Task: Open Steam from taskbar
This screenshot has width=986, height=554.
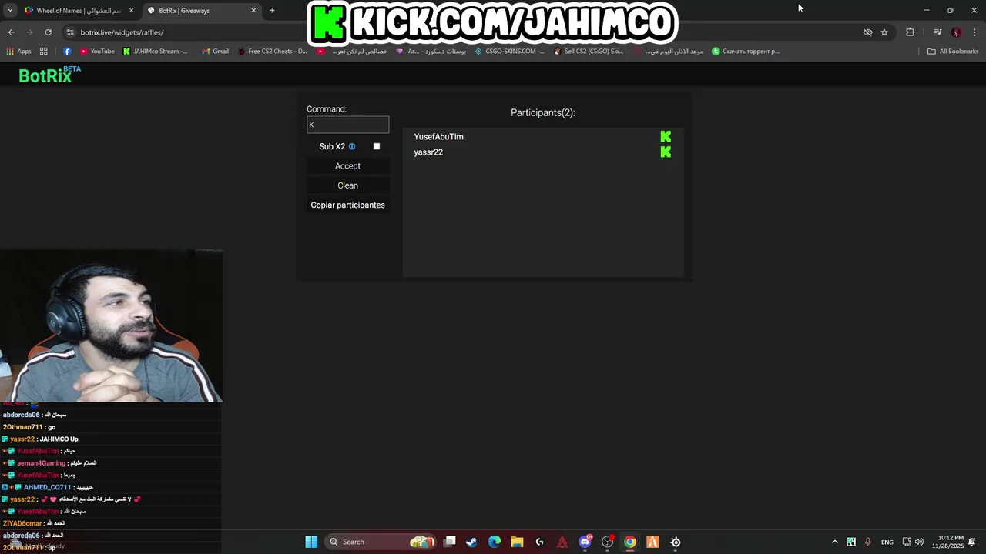Action: [x=471, y=542]
